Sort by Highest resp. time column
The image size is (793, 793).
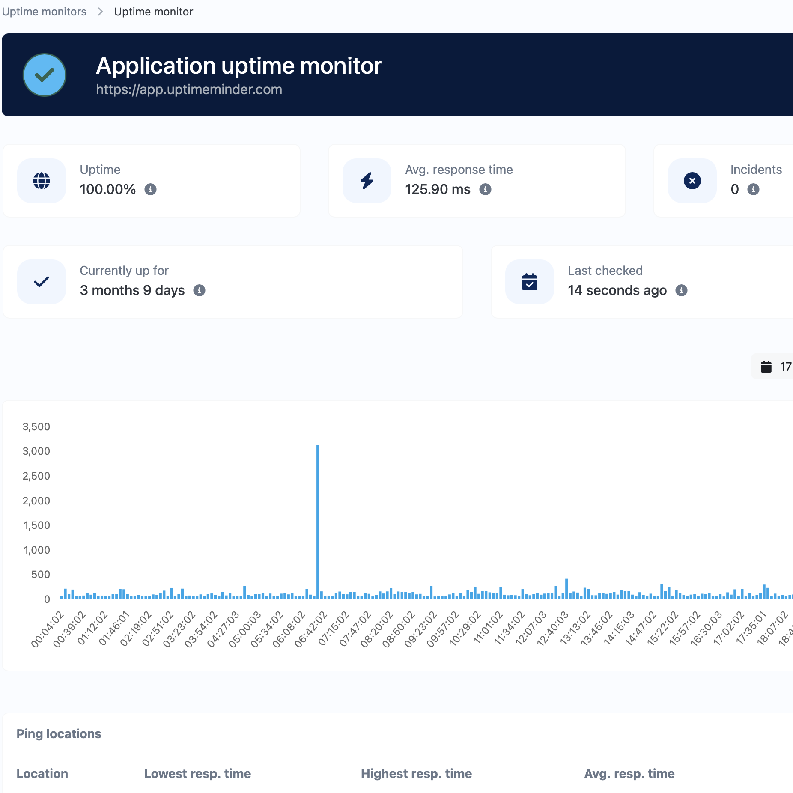[416, 773]
